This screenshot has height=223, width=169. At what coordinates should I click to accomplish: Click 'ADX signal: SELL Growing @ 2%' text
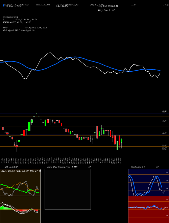pos(19,30)
